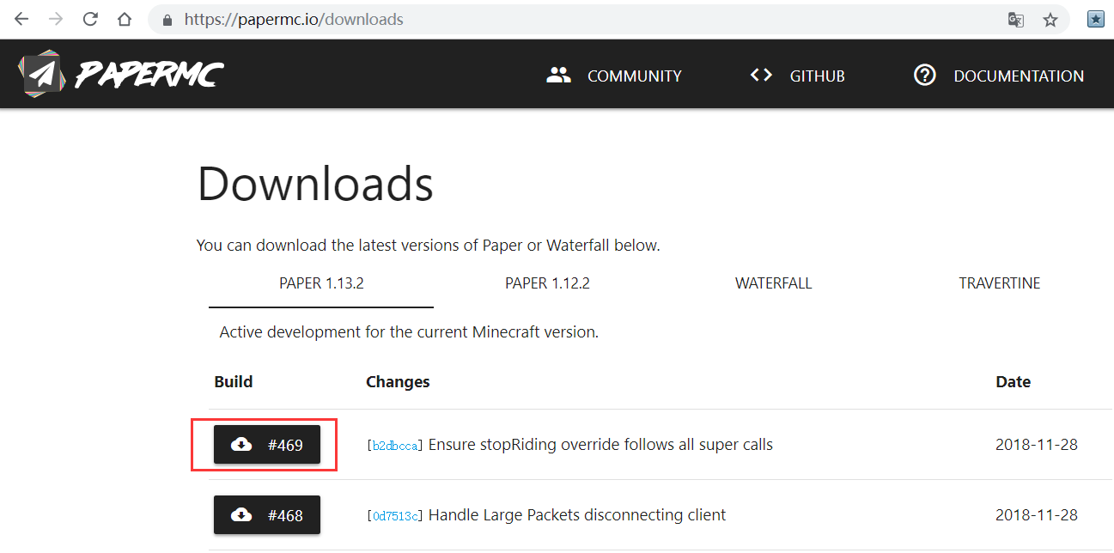Switch to the TRAVERTINE tab
1114x553 pixels.
click(x=1000, y=283)
